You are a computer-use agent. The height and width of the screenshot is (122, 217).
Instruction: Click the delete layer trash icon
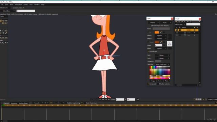coord(185,22)
